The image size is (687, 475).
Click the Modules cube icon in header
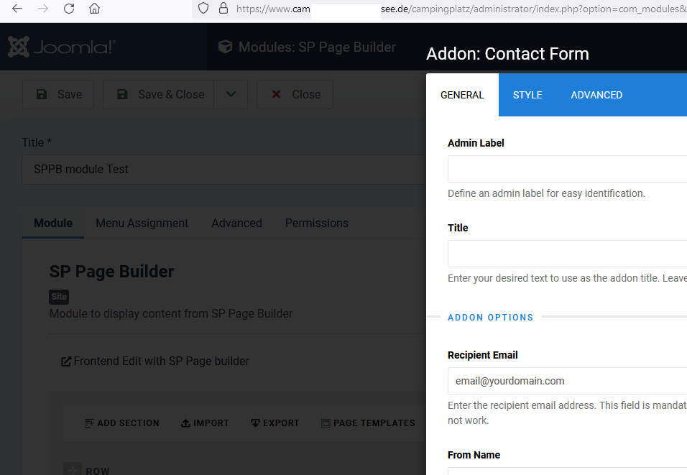click(x=226, y=47)
